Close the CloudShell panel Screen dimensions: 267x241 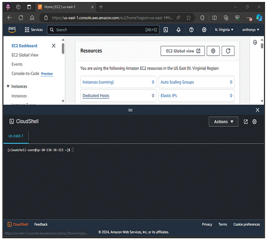[257, 110]
